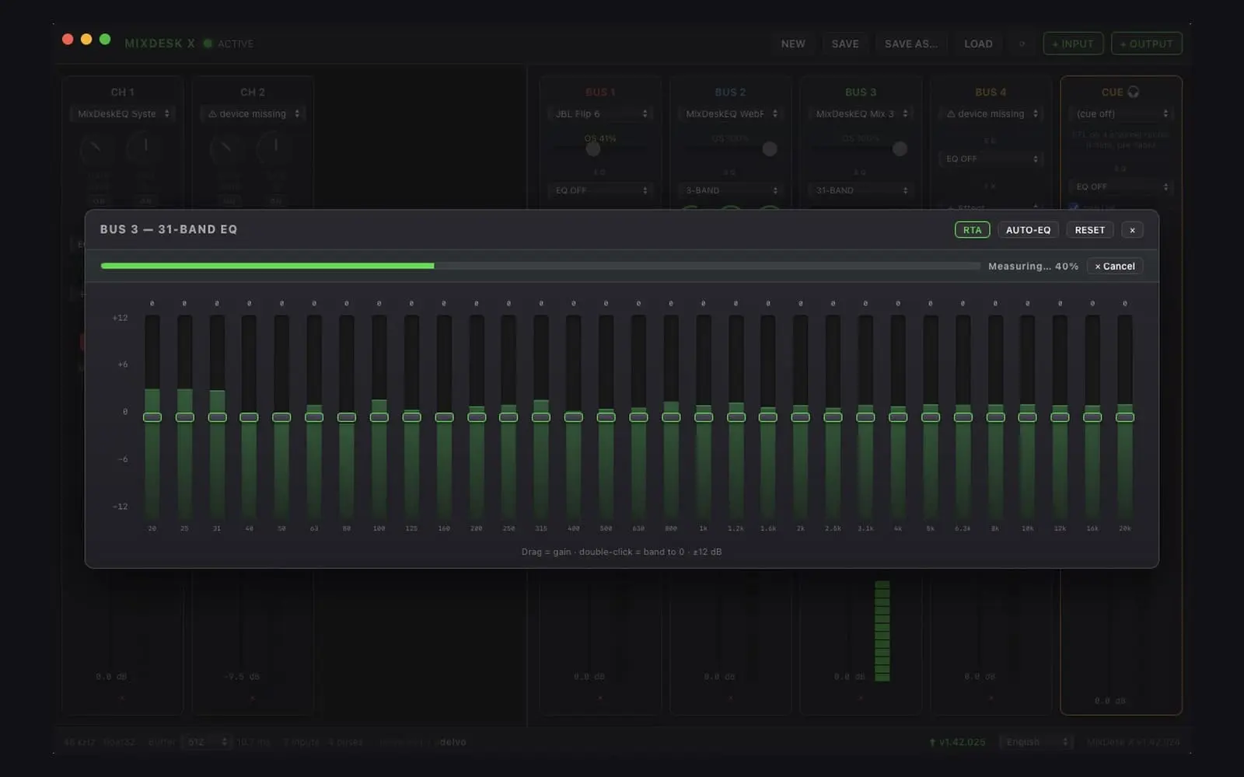1244x777 pixels.
Task: Reset all 31 EQ bands
Action: click(x=1089, y=230)
